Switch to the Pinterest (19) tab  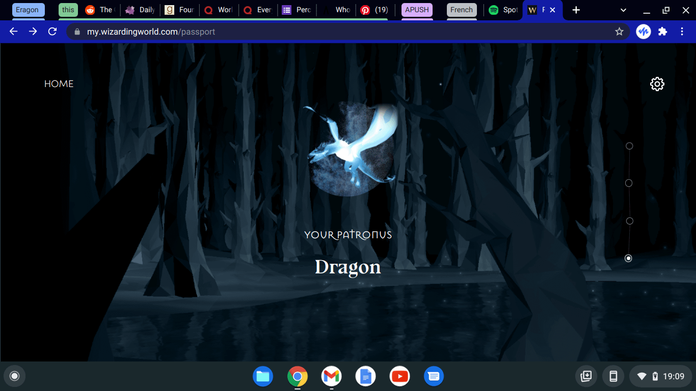pyautogui.click(x=375, y=10)
